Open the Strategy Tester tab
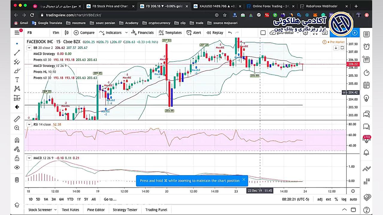Viewport: 383px width, 215px height. click(x=125, y=210)
